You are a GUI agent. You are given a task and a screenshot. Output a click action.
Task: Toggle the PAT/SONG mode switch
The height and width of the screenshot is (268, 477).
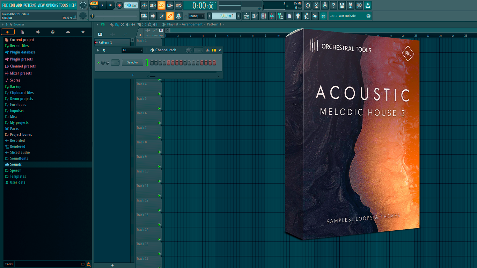pyautogui.click(x=94, y=5)
